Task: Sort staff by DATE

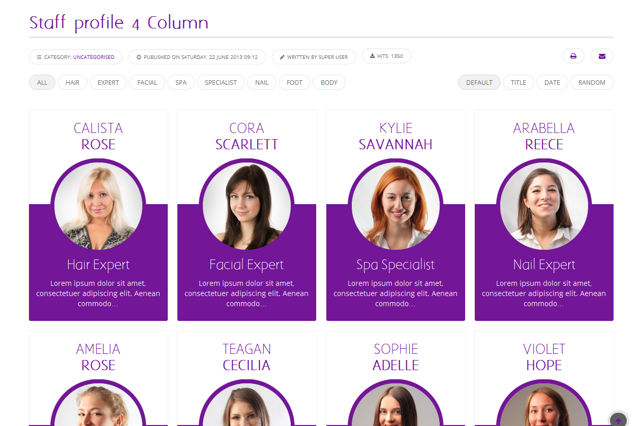Action: (552, 82)
